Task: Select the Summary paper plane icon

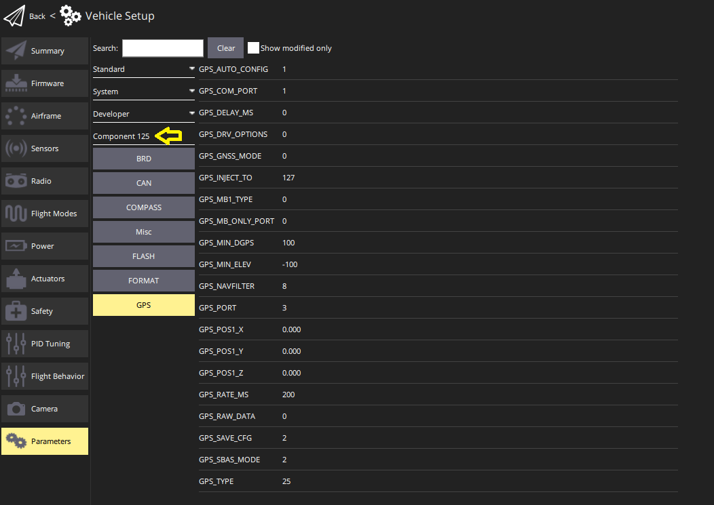Action: click(x=15, y=50)
